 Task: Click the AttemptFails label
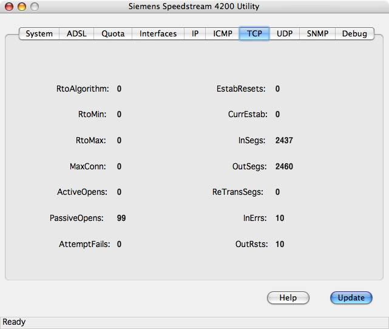pyautogui.click(x=84, y=244)
